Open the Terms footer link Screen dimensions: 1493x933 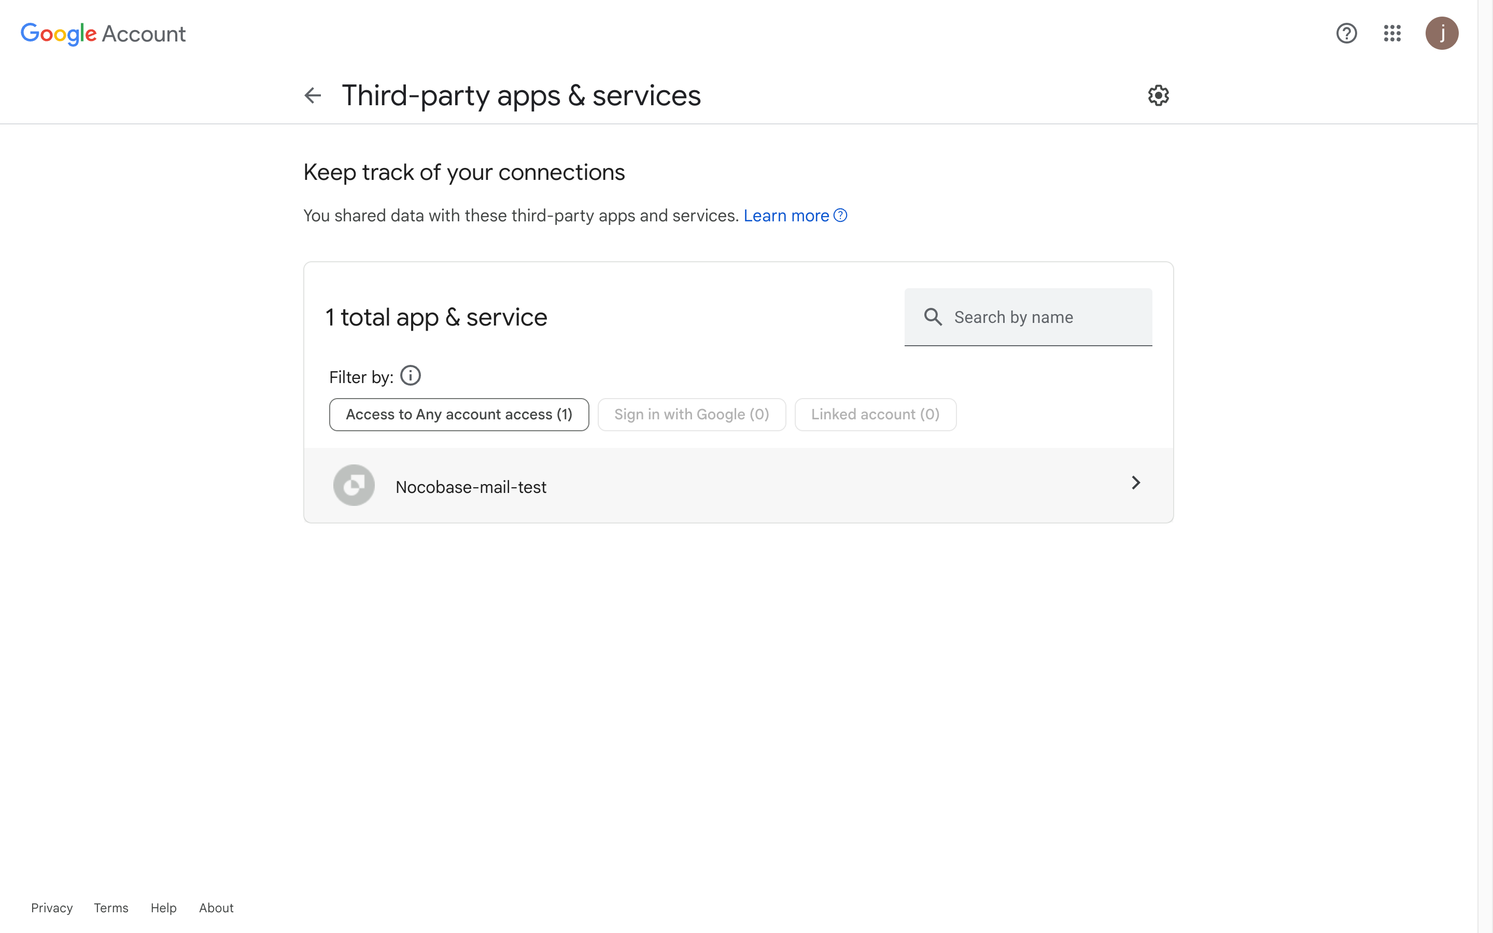click(111, 908)
